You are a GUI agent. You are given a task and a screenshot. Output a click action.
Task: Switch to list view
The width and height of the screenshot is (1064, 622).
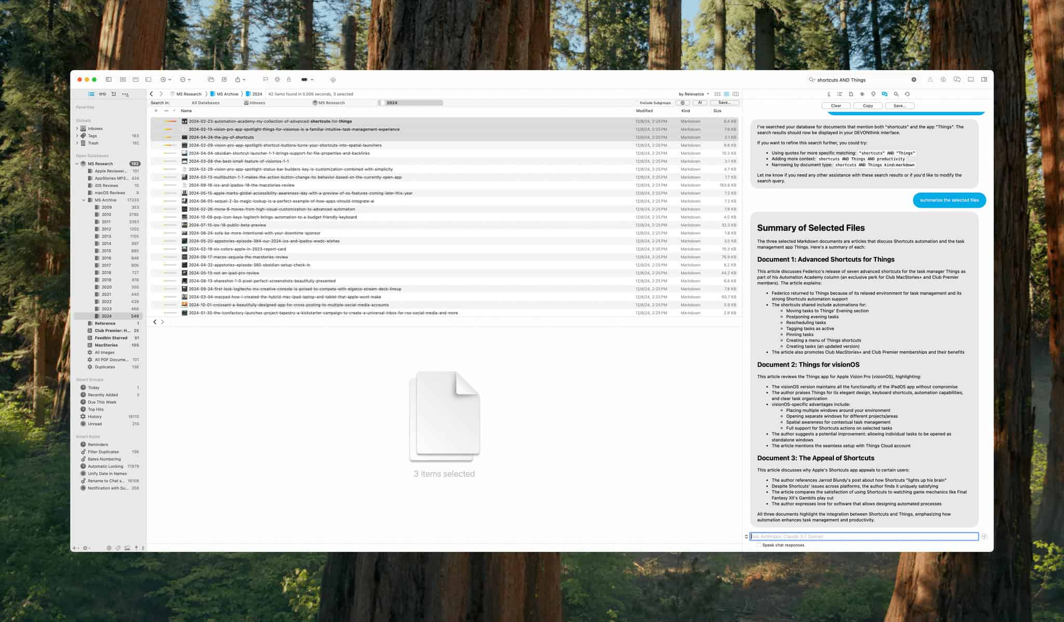(x=726, y=94)
